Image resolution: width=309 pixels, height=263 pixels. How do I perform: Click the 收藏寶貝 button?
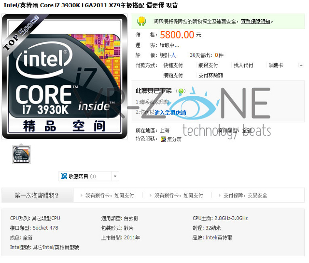(x=85, y=176)
